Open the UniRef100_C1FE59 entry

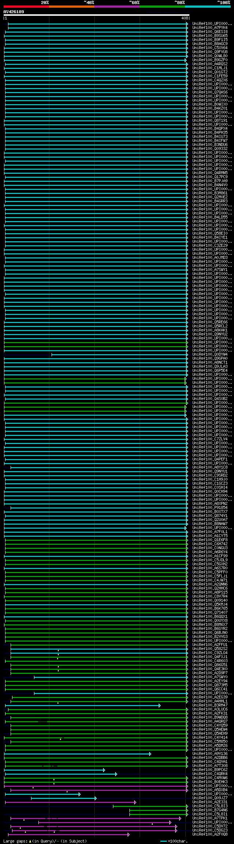(x=210, y=76)
